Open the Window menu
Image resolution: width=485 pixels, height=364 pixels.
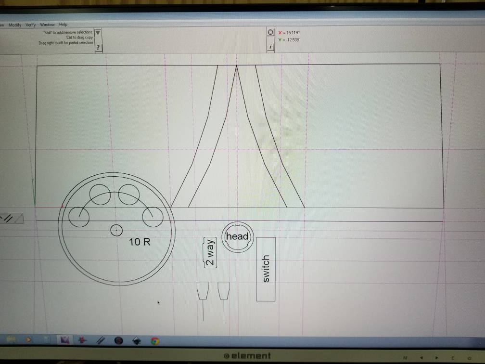pyautogui.click(x=47, y=25)
